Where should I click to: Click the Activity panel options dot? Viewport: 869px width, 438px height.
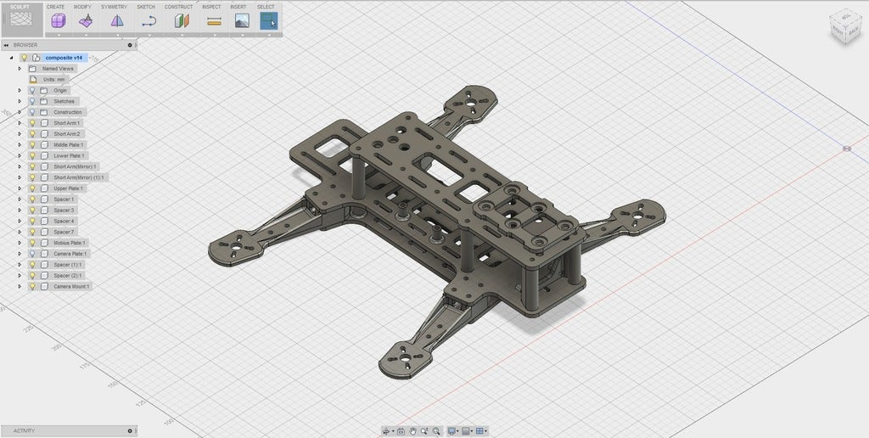(x=130, y=431)
